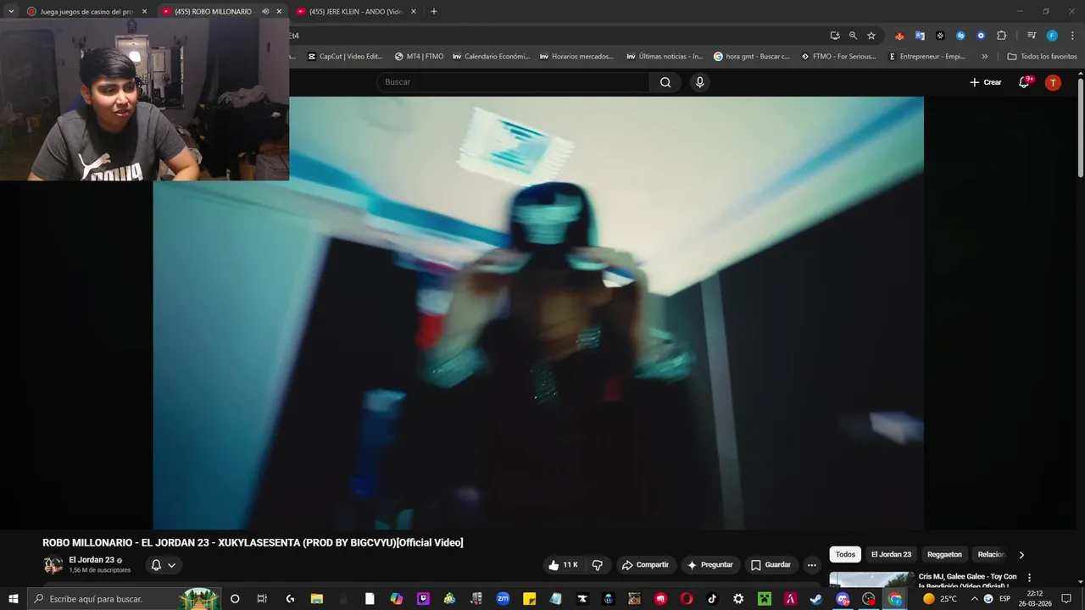Click the MetaMask fox extension icon
Viewport: 1085px width, 610px height.
pos(899,36)
